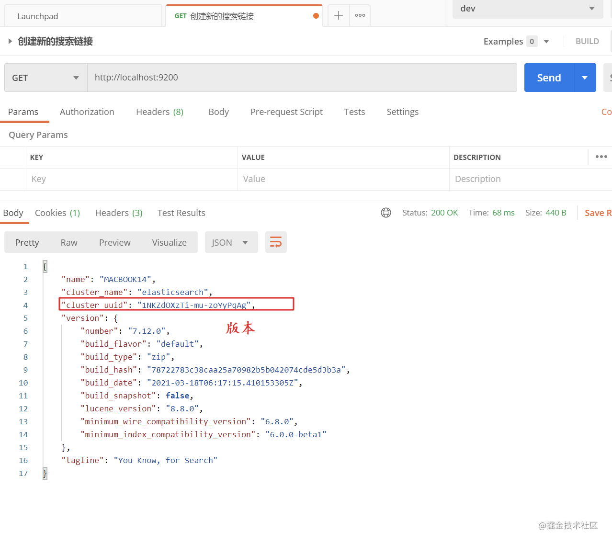Click the Send button
The width and height of the screenshot is (612, 544).
point(549,78)
